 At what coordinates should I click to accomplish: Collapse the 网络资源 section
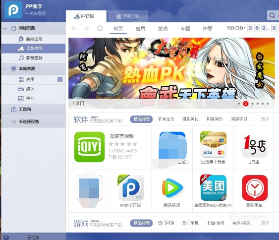[5, 28]
